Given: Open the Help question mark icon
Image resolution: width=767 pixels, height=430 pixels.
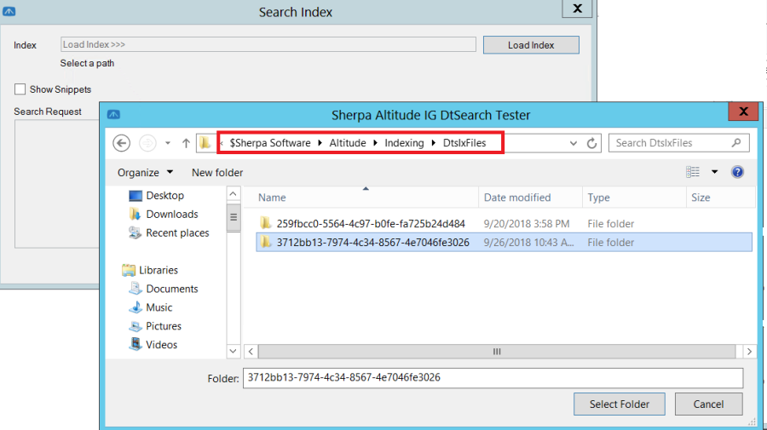Looking at the screenshot, I should click(738, 172).
